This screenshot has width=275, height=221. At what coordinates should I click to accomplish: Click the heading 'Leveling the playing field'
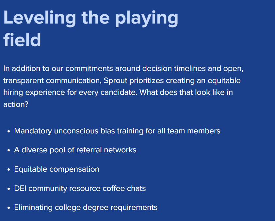pos(91,28)
